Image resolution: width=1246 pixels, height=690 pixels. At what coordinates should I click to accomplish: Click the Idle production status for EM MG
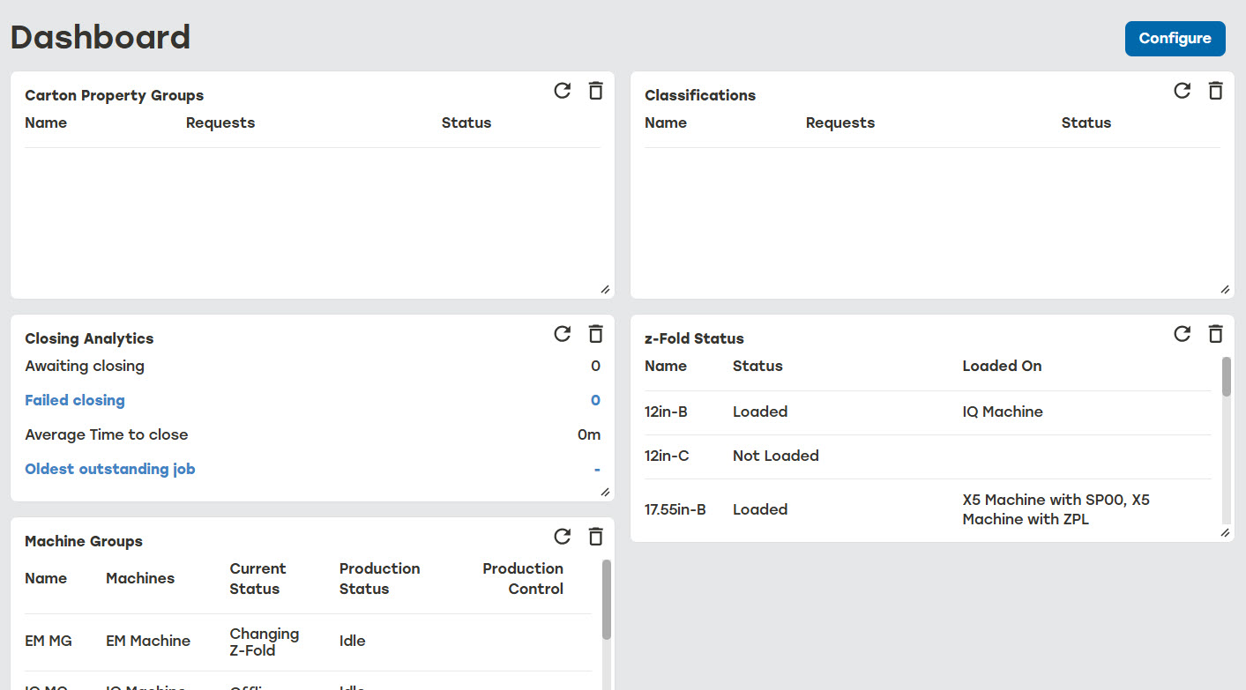353,641
